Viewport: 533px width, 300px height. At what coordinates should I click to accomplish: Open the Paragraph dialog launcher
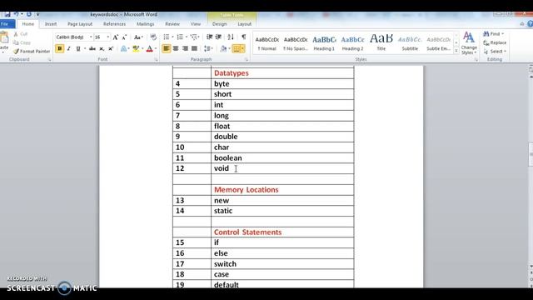(247, 59)
